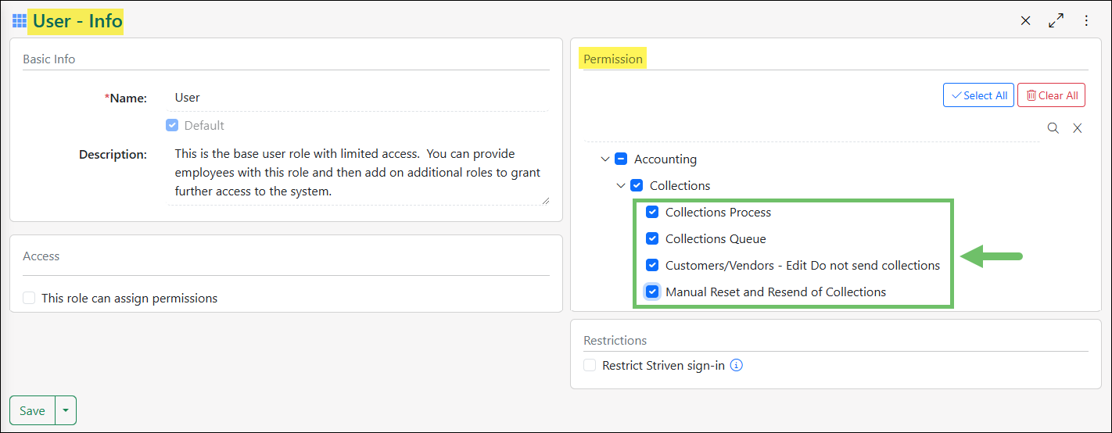Click the Save button
The height and width of the screenshot is (433, 1112).
pos(32,410)
